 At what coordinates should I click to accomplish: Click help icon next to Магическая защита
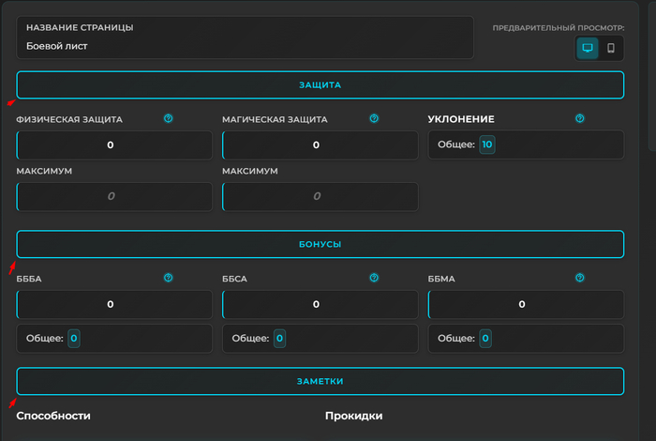(x=374, y=119)
